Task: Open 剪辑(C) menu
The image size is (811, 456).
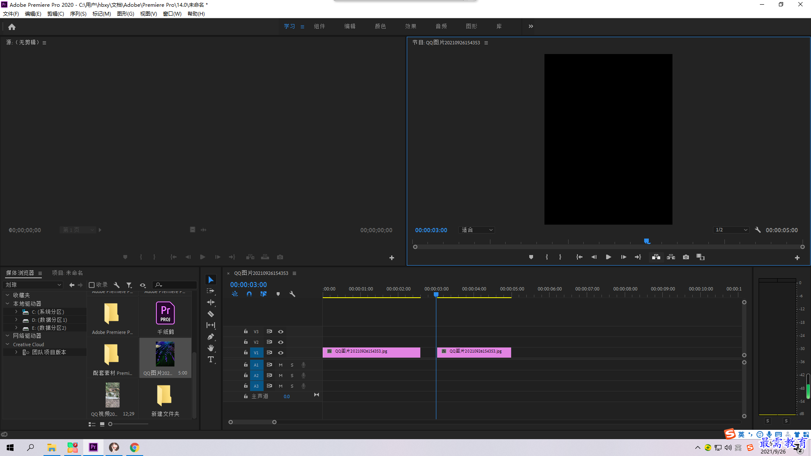Action: tap(56, 14)
